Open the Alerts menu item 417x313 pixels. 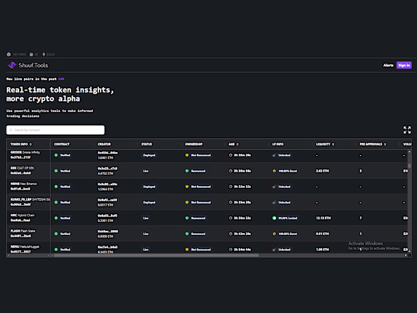point(388,66)
